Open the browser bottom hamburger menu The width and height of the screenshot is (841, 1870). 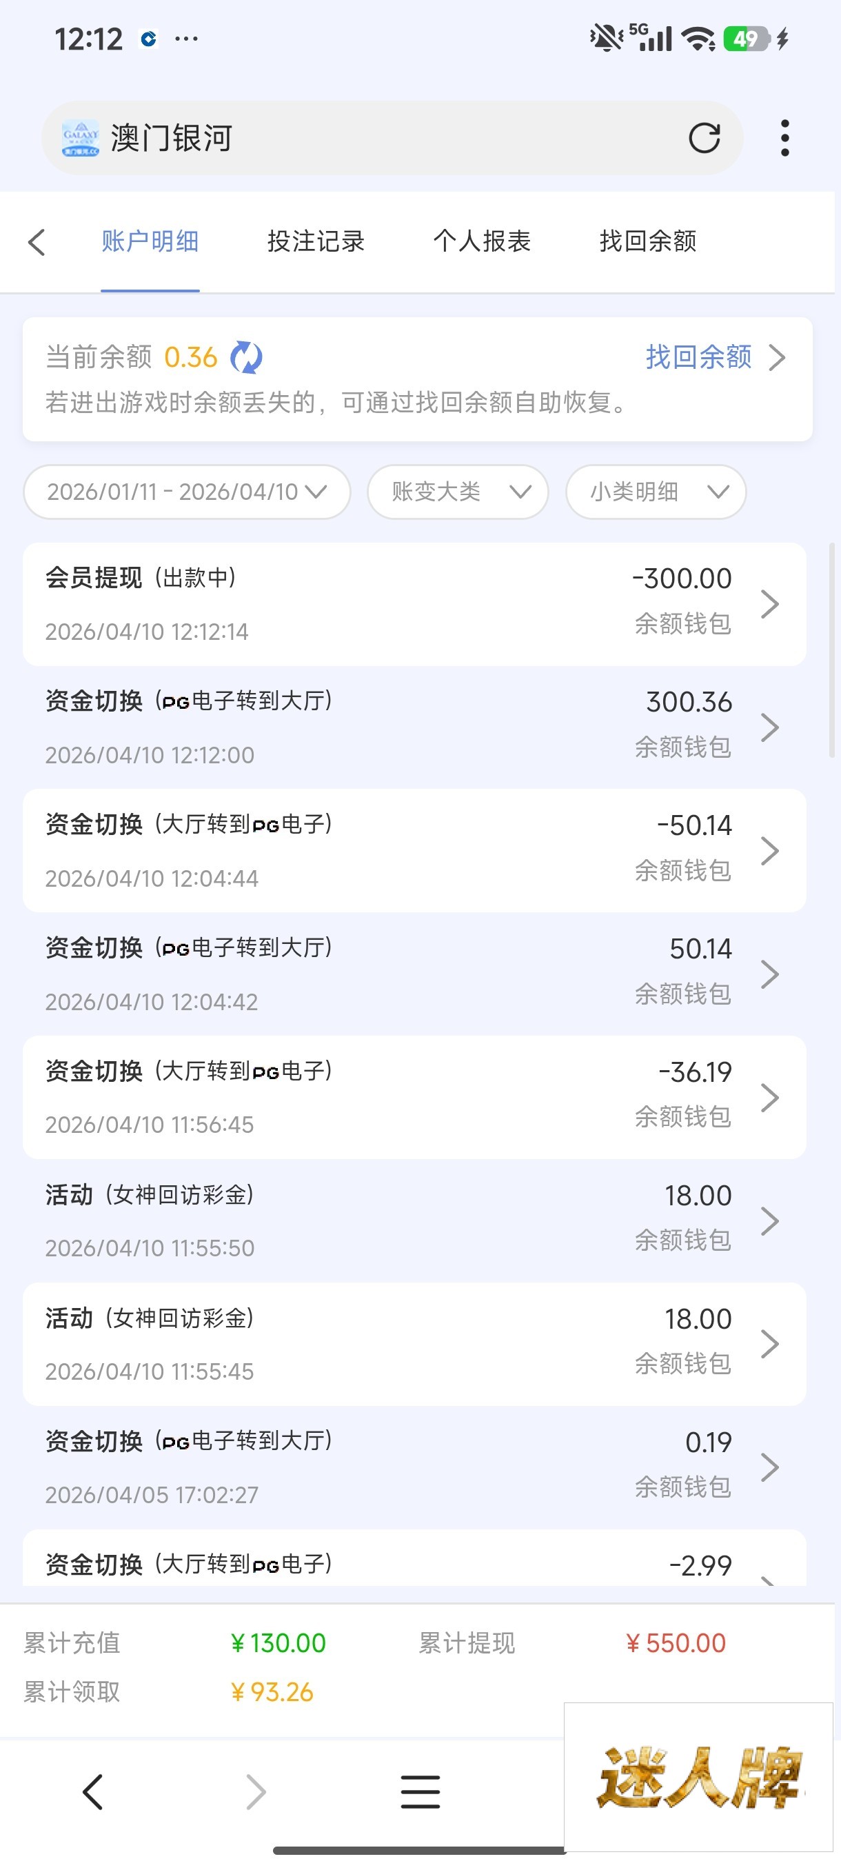click(x=420, y=1791)
